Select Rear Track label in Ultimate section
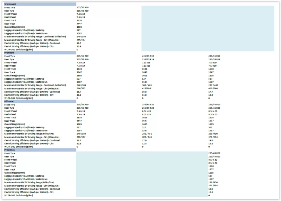 [x=9, y=121]
